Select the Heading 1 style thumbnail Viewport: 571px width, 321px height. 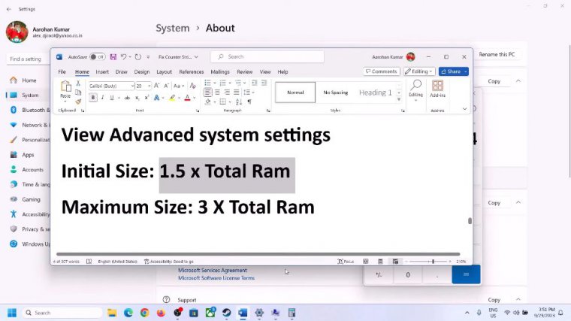(376, 92)
